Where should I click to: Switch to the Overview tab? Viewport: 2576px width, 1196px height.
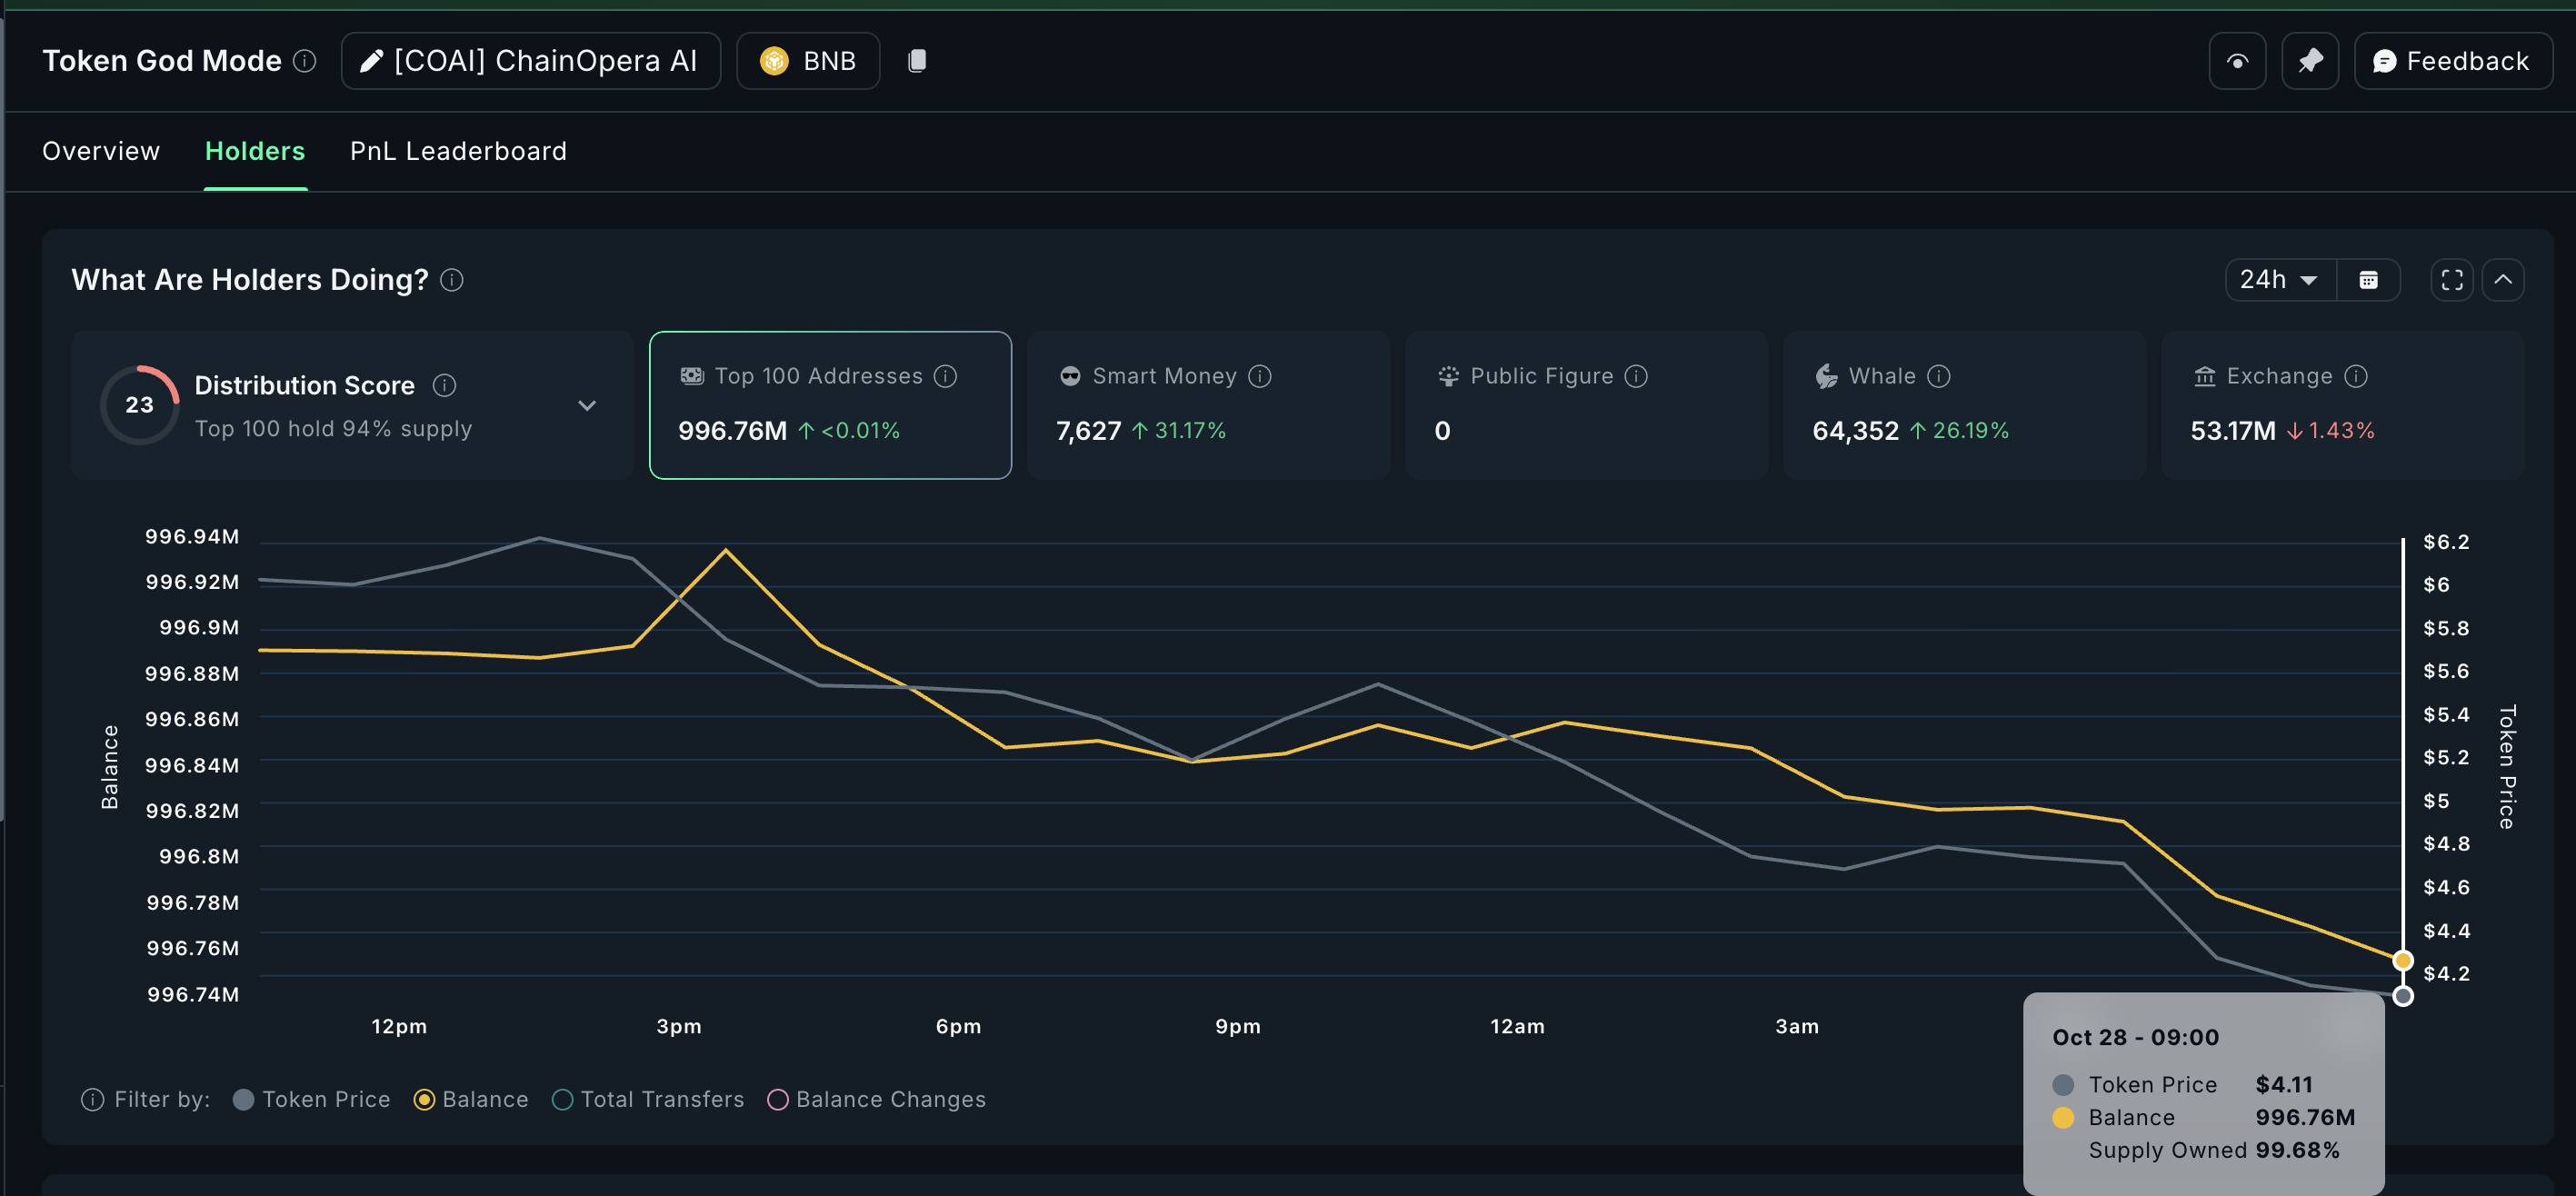click(x=101, y=151)
